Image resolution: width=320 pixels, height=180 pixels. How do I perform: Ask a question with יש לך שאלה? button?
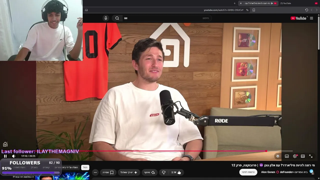pos(129,172)
